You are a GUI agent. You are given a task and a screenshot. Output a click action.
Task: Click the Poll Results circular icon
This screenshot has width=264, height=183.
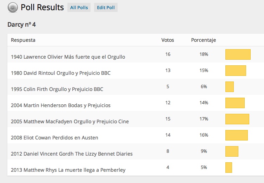tap(13, 7)
